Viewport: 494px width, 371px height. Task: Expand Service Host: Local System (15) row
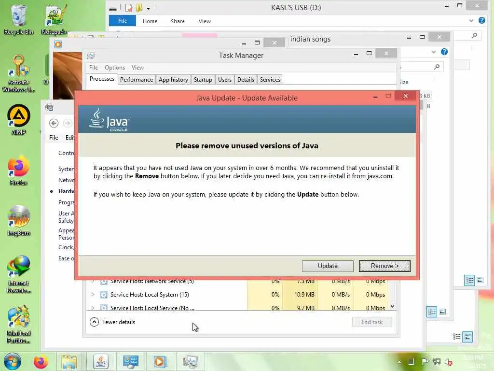93,294
